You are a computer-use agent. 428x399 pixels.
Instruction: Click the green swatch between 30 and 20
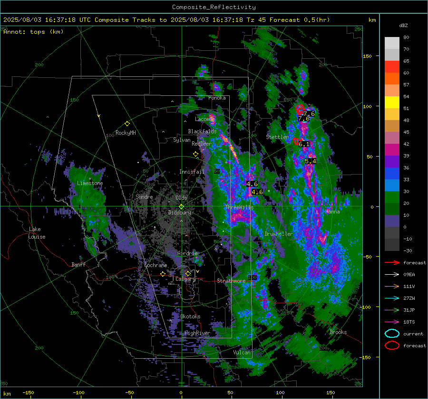[392, 197]
